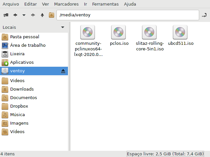Open the Downloads folder in sidebar

[x=34, y=89]
